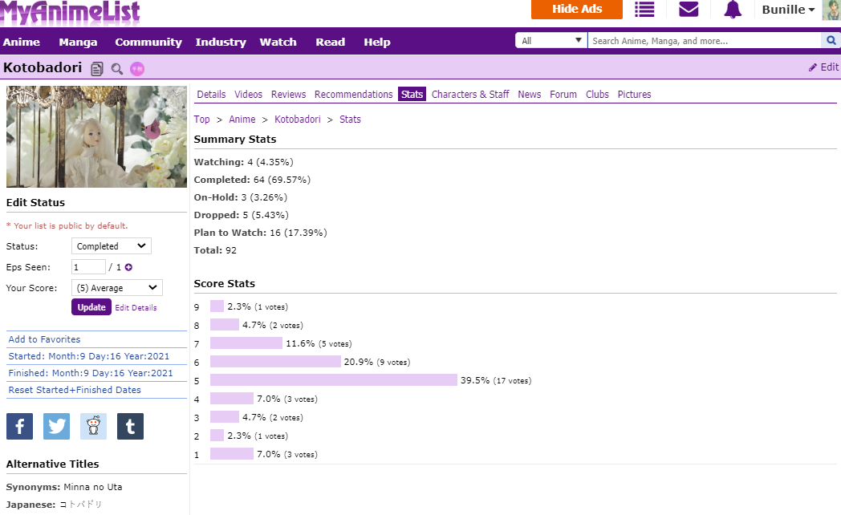Open the Watch menu
The image size is (841, 515).
point(278,42)
